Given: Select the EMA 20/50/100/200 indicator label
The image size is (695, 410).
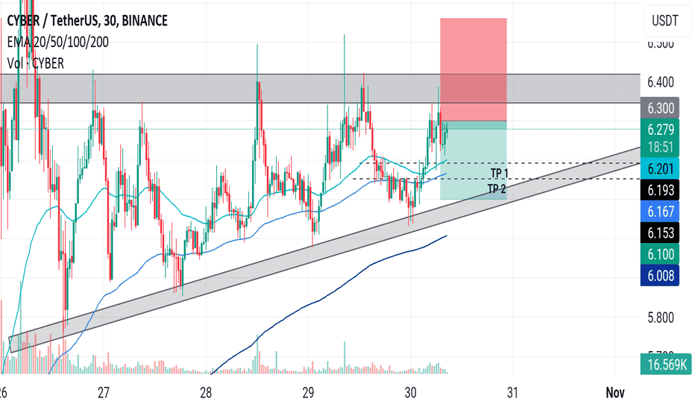Looking at the screenshot, I should (57, 42).
